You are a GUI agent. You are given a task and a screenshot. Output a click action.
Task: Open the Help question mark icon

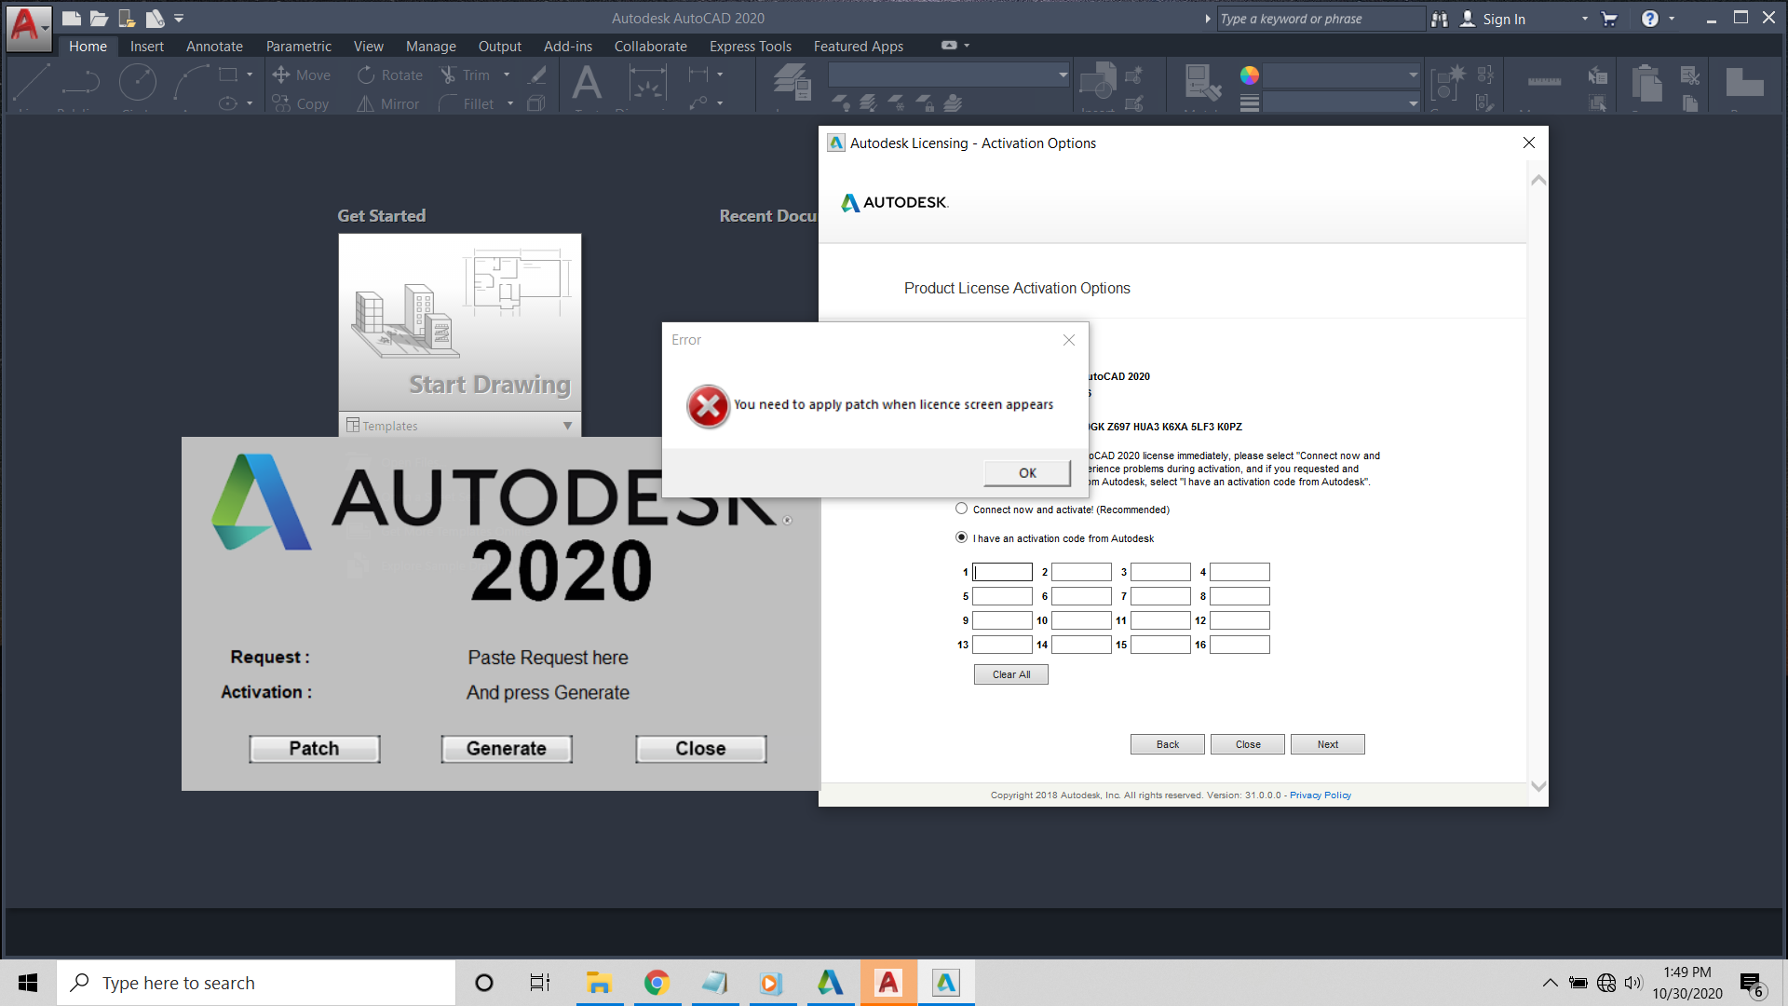point(1649,19)
